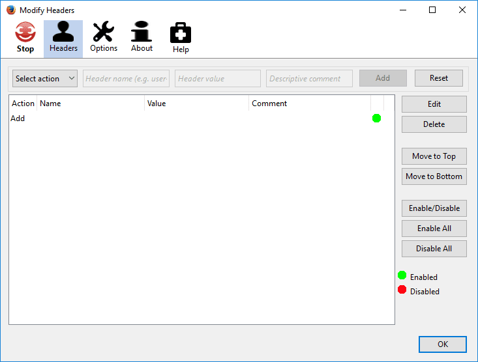This screenshot has height=362, width=478.
Task: Click the greyed Add button
Action: pos(383,78)
